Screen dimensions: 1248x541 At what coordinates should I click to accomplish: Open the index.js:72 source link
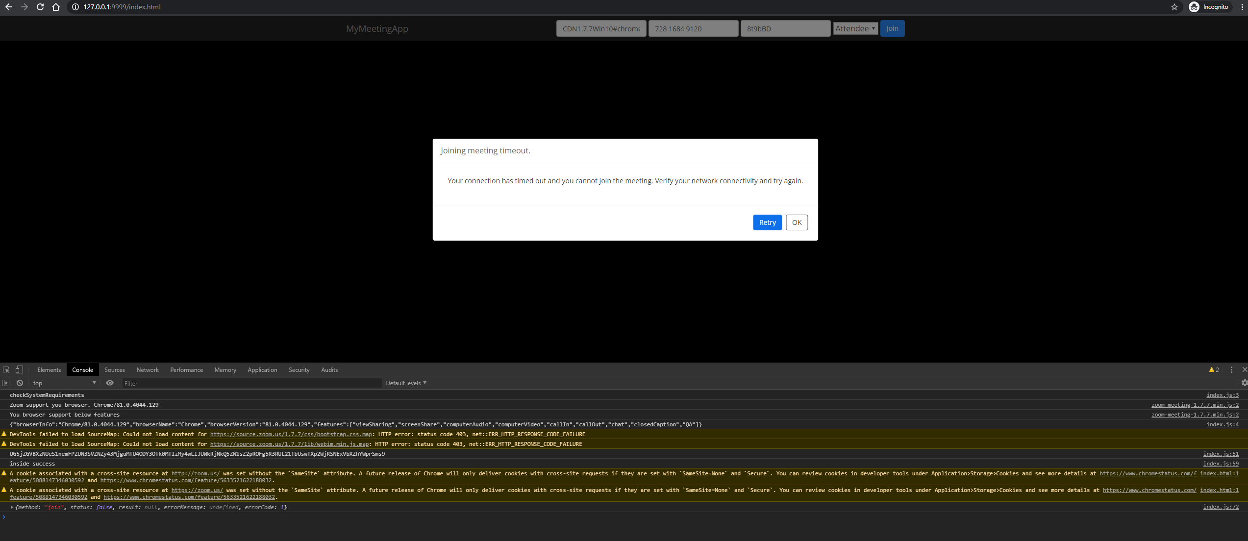1221,507
